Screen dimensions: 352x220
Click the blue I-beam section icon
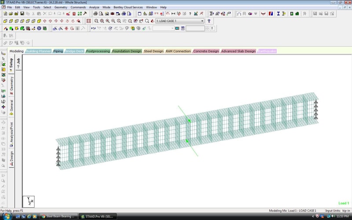coord(279,14)
